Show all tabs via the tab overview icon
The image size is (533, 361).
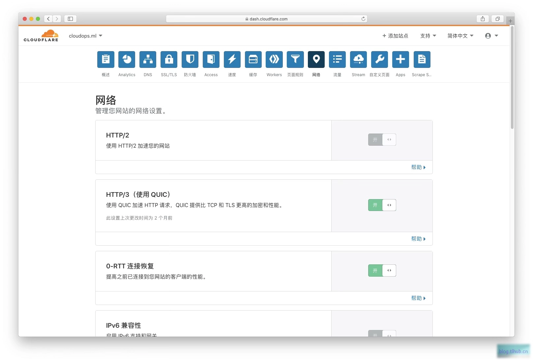coord(498,19)
